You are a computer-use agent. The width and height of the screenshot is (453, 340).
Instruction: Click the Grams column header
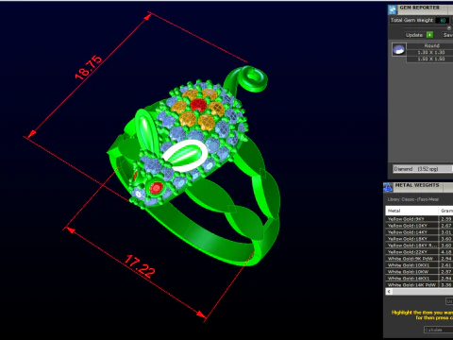446,211
